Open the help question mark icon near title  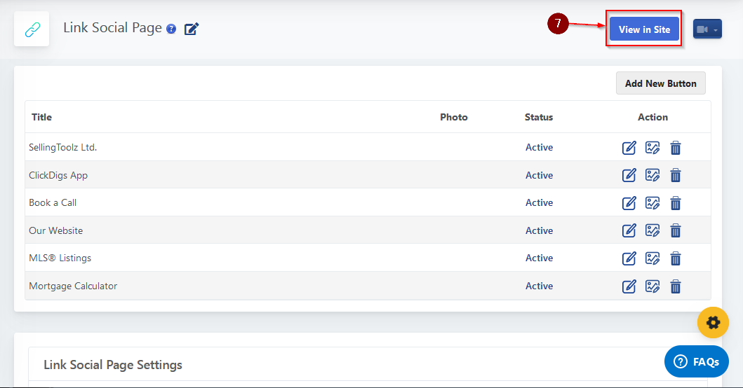pyautogui.click(x=171, y=29)
